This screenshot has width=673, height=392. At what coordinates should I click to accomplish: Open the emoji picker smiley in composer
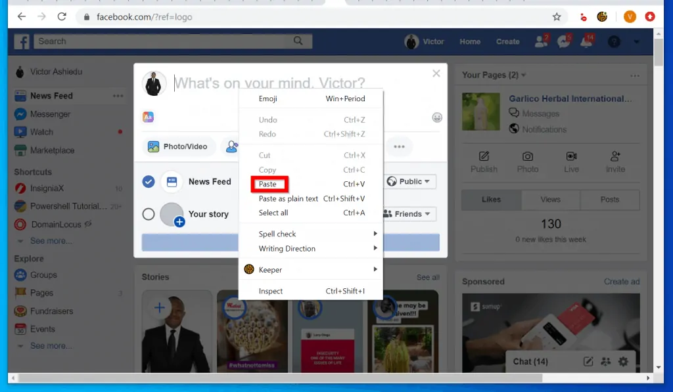pos(437,118)
